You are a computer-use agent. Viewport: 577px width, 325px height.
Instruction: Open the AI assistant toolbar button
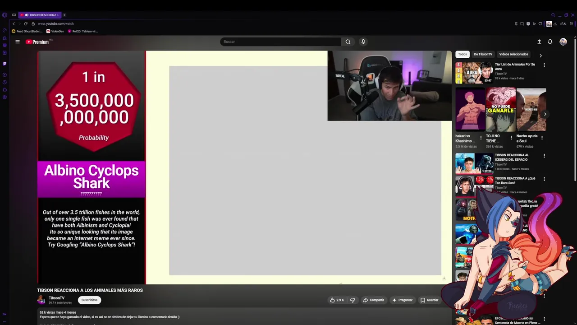coord(563,24)
